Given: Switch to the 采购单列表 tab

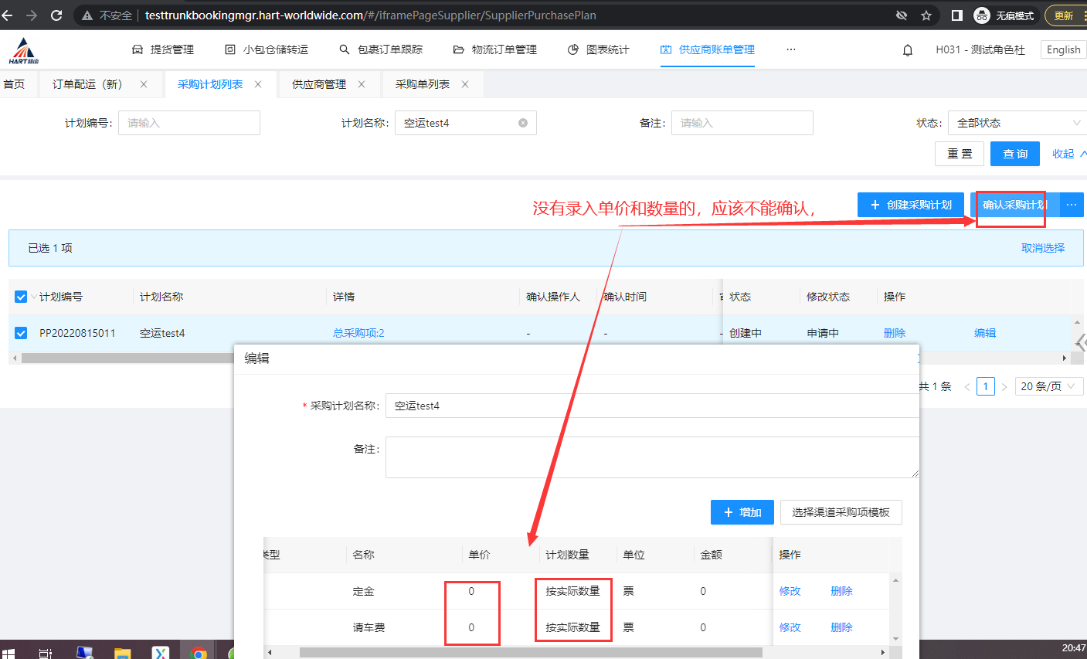Looking at the screenshot, I should [422, 84].
